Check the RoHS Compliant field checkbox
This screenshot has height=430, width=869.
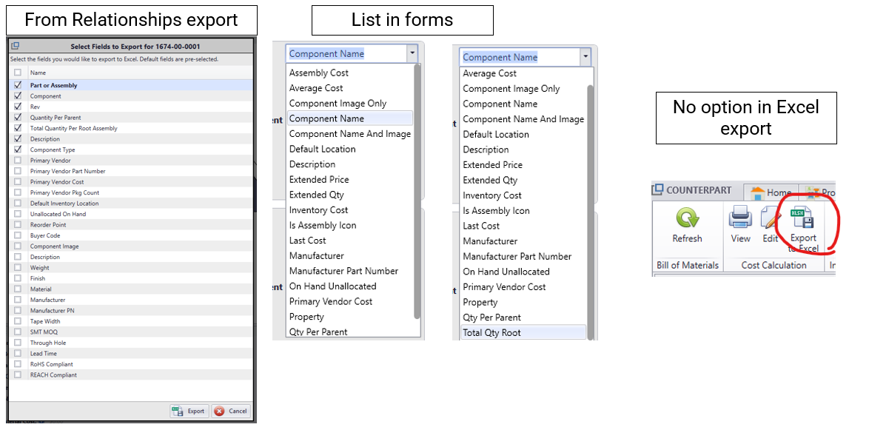point(18,364)
